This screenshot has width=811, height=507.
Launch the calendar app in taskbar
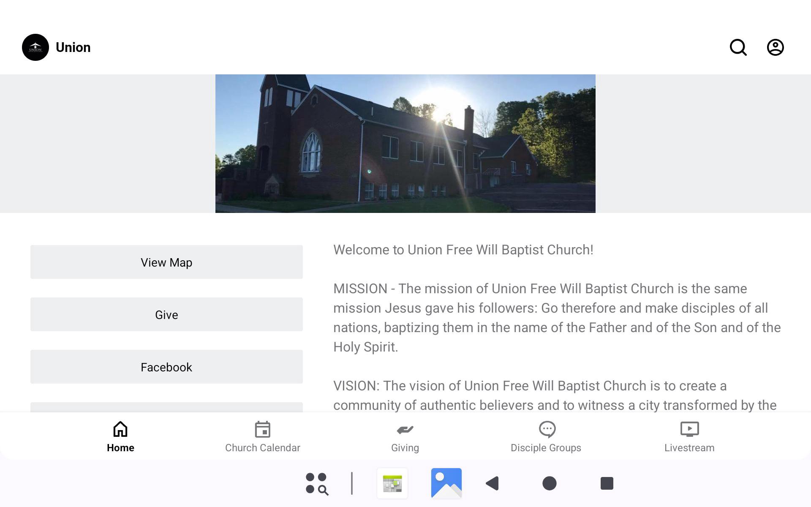point(392,483)
